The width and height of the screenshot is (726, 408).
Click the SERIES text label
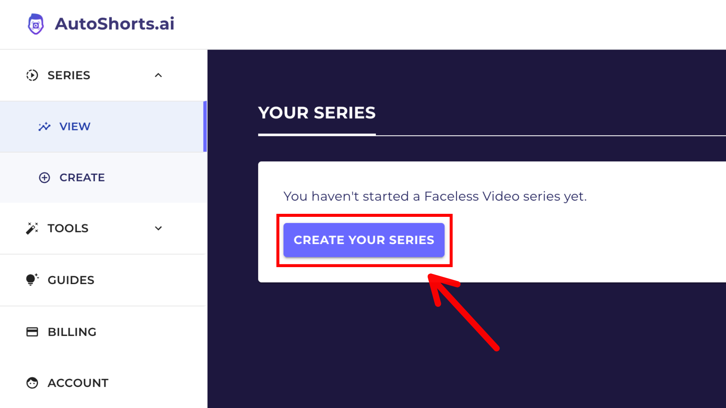click(69, 75)
